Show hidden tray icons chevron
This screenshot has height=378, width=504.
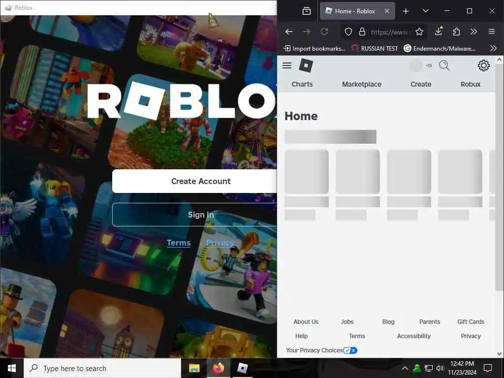[405, 368]
